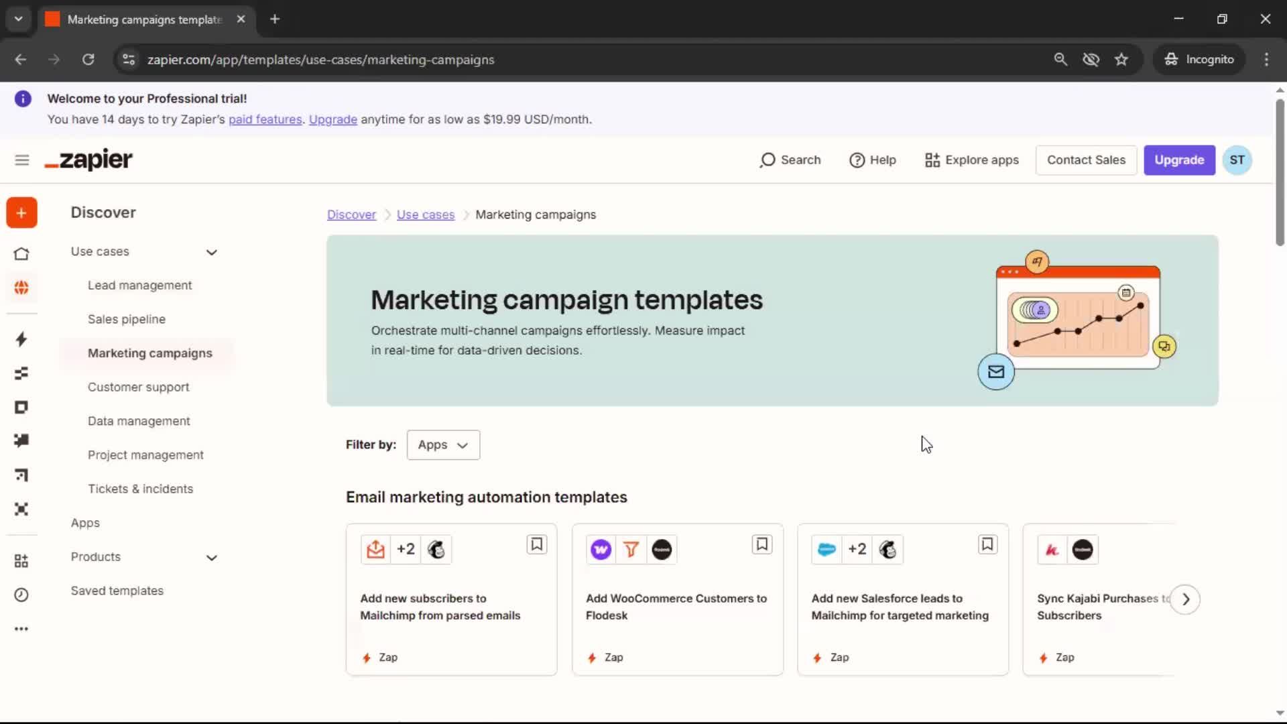Open Explore apps

[x=972, y=160]
